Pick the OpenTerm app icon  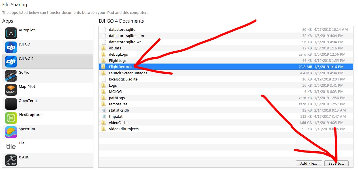click(x=11, y=104)
